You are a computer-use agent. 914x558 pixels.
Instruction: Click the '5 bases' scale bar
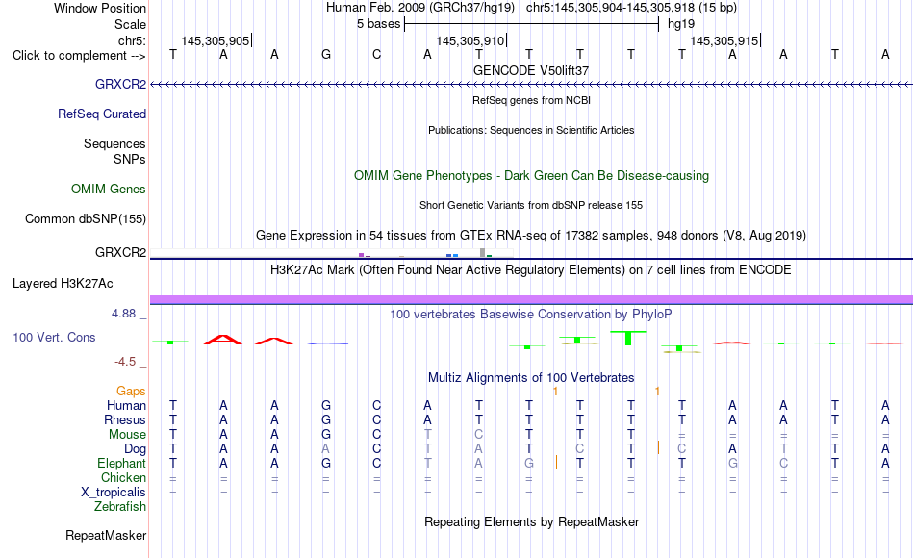(x=531, y=24)
